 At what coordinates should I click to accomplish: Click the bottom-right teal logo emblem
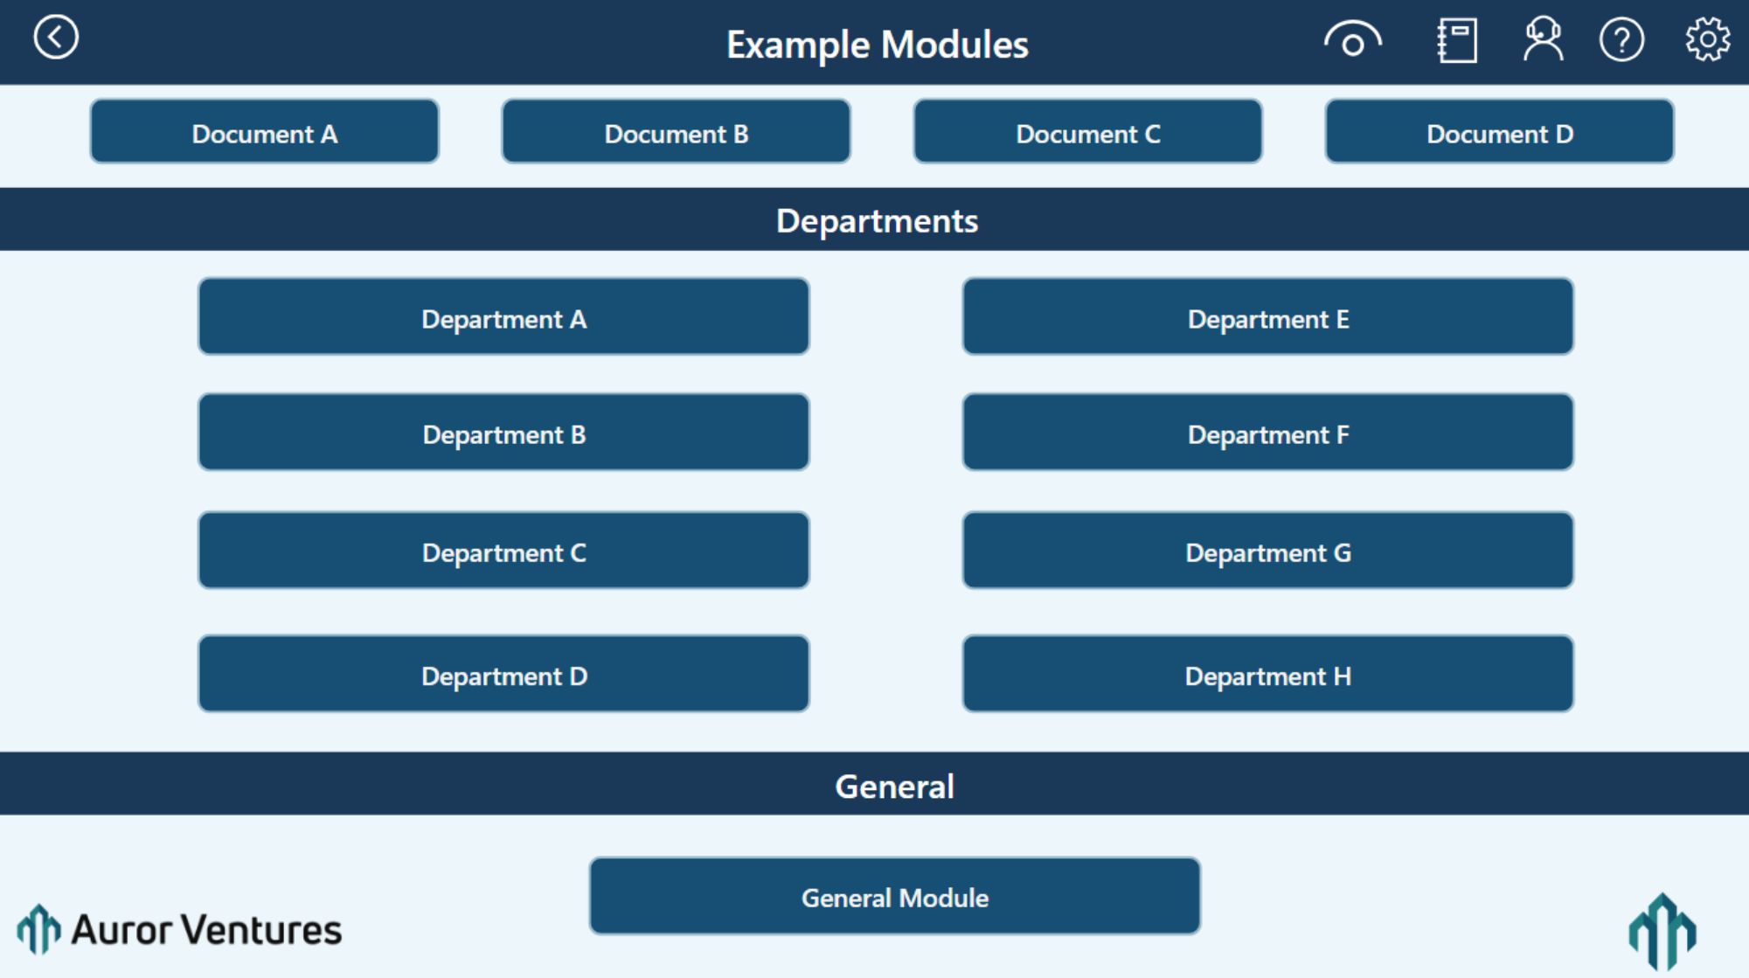click(1662, 931)
